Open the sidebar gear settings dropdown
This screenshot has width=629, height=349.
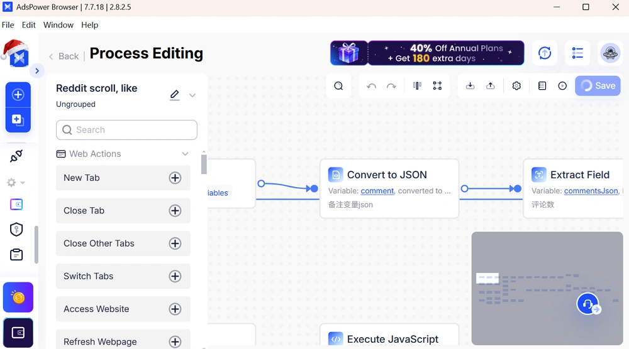click(16, 183)
